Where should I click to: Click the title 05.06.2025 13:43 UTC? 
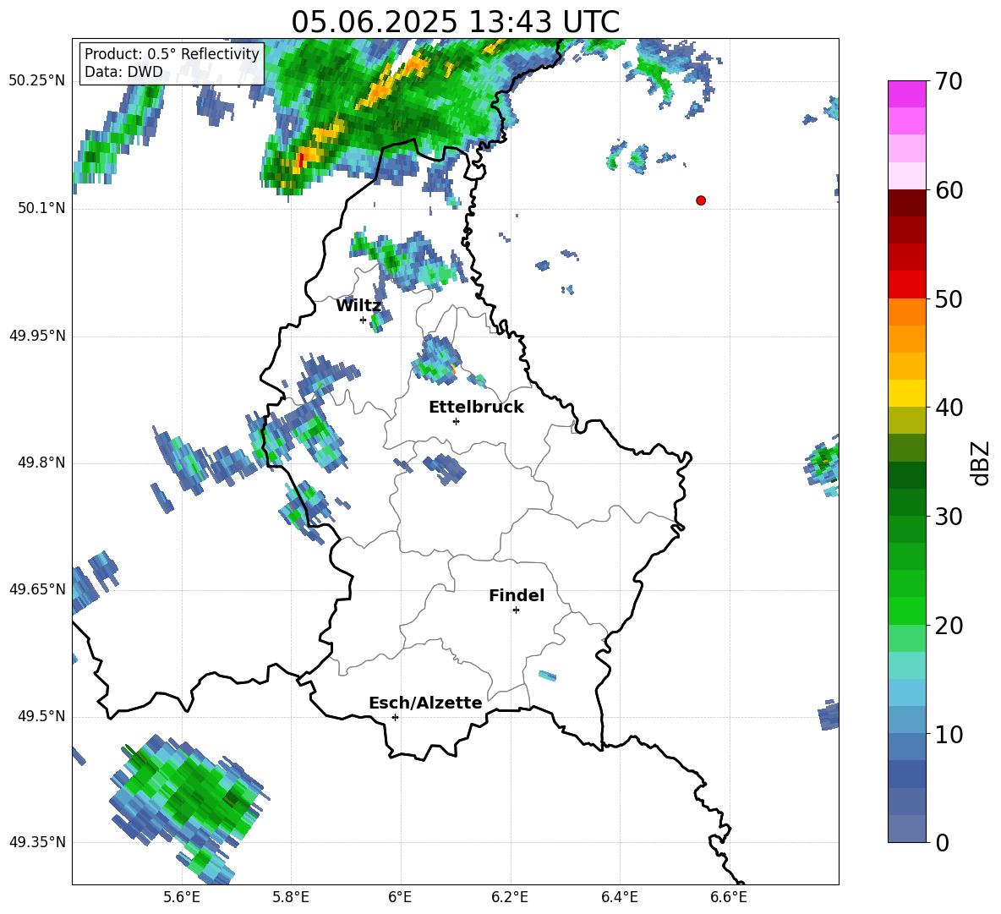pos(455,22)
